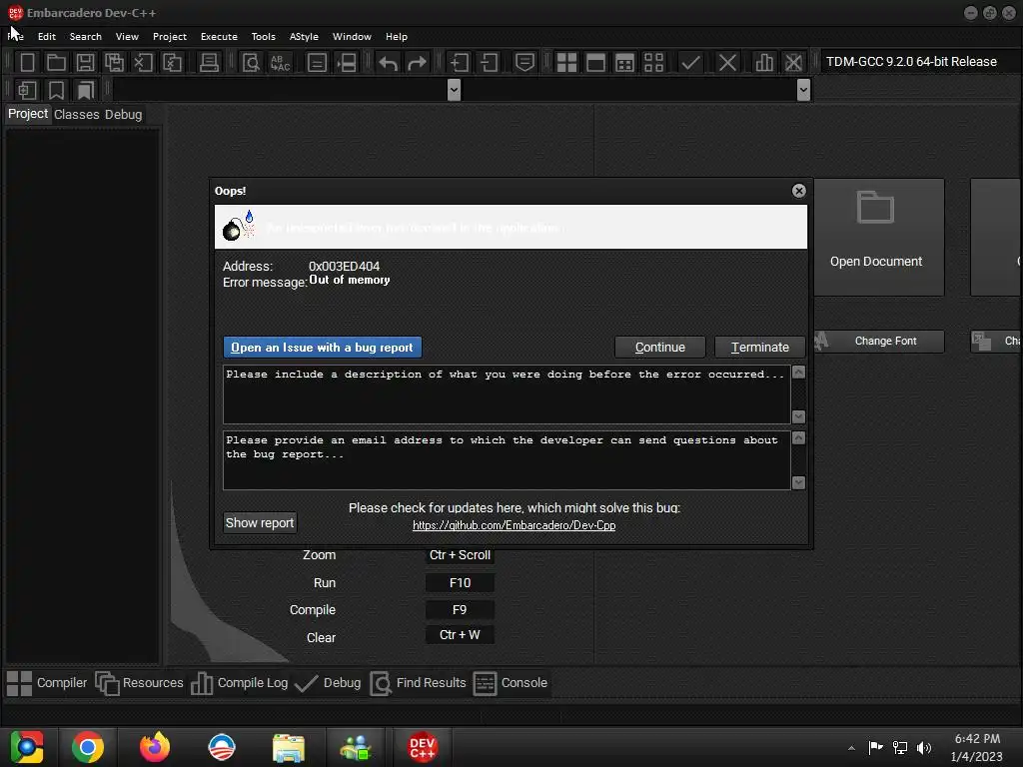The width and height of the screenshot is (1023, 767).
Task: Click the Goto Bookmark double-flag icon
Action: (86, 90)
